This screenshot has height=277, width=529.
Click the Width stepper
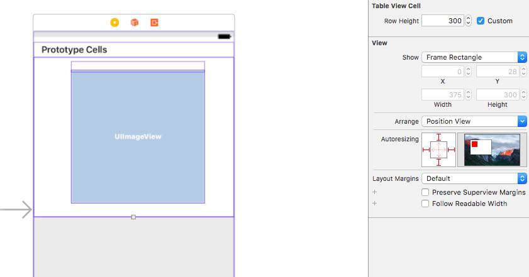pos(468,95)
